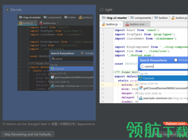Viewport: 188px width, 140px height.
Task: Click Skip Remaining and Set Defaults
Action: (x=27, y=134)
